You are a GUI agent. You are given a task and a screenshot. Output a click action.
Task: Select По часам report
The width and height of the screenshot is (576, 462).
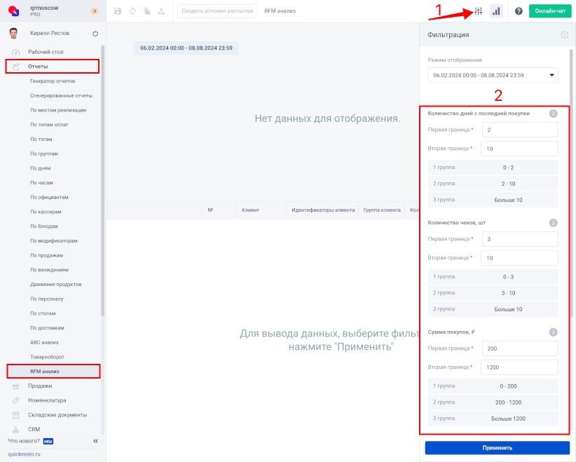pos(41,183)
